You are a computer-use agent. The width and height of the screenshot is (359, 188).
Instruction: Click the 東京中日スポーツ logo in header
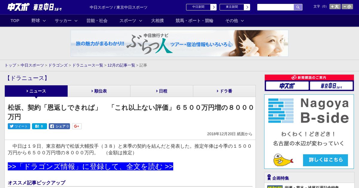tap(48, 7)
